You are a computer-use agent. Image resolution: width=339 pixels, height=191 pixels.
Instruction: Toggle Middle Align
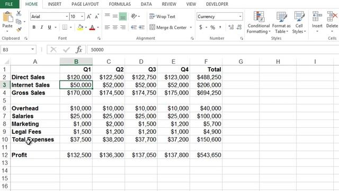tap(115, 16)
